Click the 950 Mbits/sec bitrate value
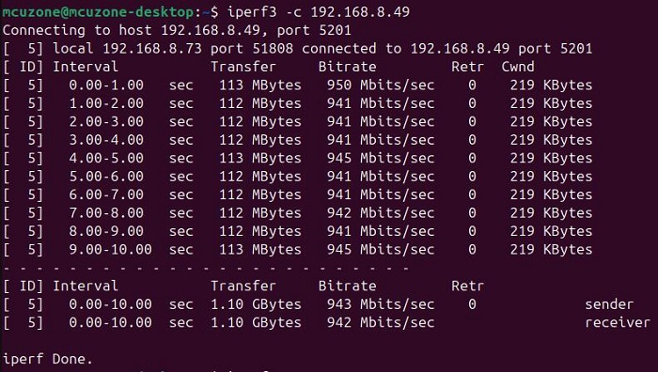The height and width of the screenshot is (372, 658). (x=381, y=85)
